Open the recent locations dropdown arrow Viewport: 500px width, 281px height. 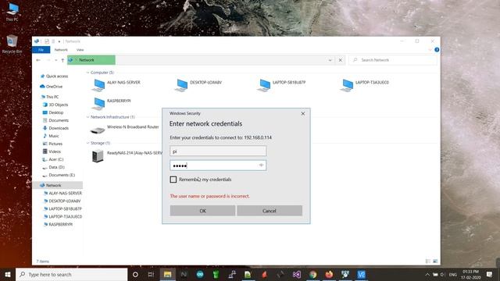pyautogui.click(x=55, y=60)
